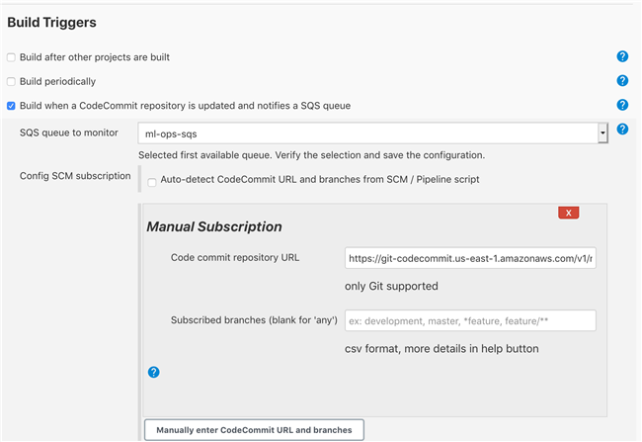
Task: Delete Manual Subscription with red X button
Action: [568, 213]
